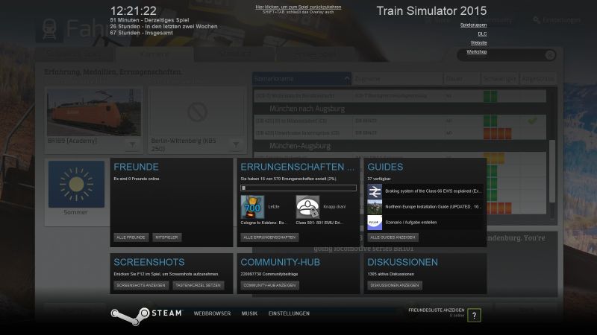597x335 pixels.
Task: Click the FREUNDE panel heading
Action: click(136, 167)
